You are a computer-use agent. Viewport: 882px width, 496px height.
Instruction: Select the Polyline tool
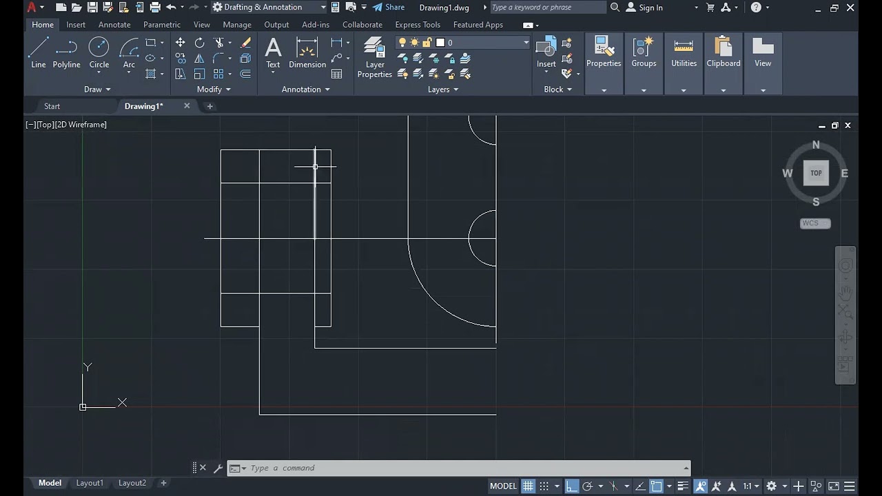[x=67, y=53]
